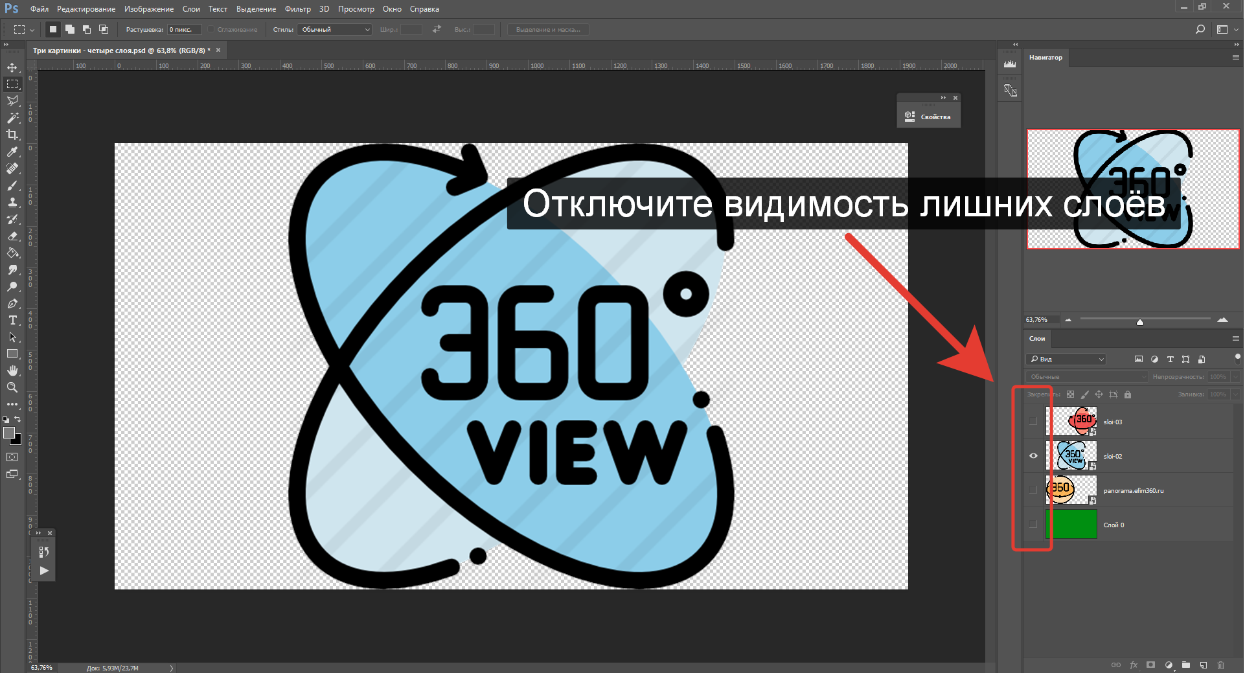Select the Magic Wand tool
The width and height of the screenshot is (1245, 673).
12,118
